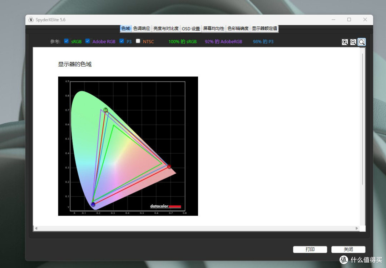This screenshot has height=268, width=386.
Task: Click the horizontal scrollbar right arrow
Action: (x=357, y=228)
